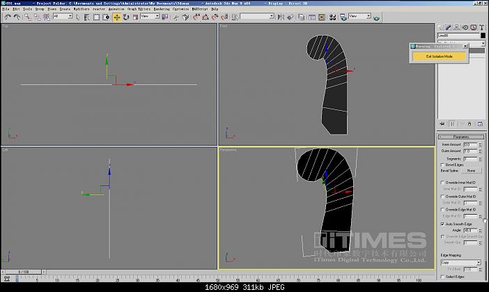The width and height of the screenshot is (489, 292).
Task: Click the object name field Line08
Action: [458, 36]
